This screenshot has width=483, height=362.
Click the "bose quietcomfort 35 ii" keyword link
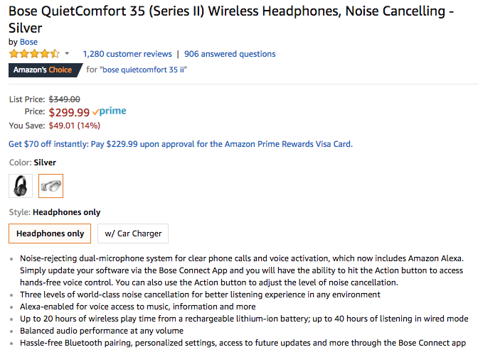pos(144,70)
